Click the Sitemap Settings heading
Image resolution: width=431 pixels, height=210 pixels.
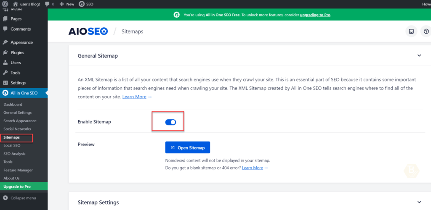pos(98,202)
